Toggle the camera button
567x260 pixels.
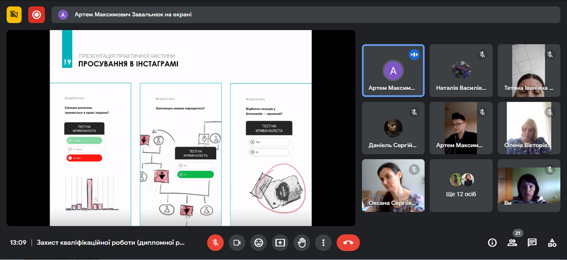tap(237, 243)
